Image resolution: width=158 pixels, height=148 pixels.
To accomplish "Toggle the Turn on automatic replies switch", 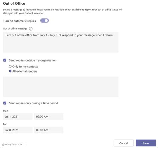I will (44, 21).
